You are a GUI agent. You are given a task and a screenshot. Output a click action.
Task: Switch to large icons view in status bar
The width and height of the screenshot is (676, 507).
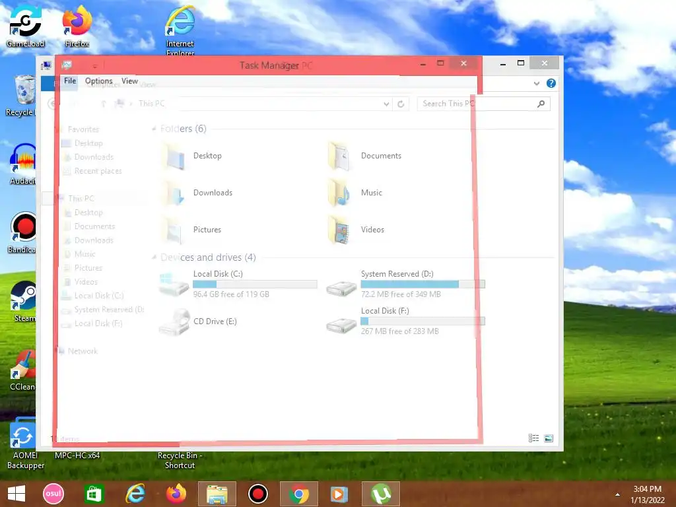click(549, 438)
